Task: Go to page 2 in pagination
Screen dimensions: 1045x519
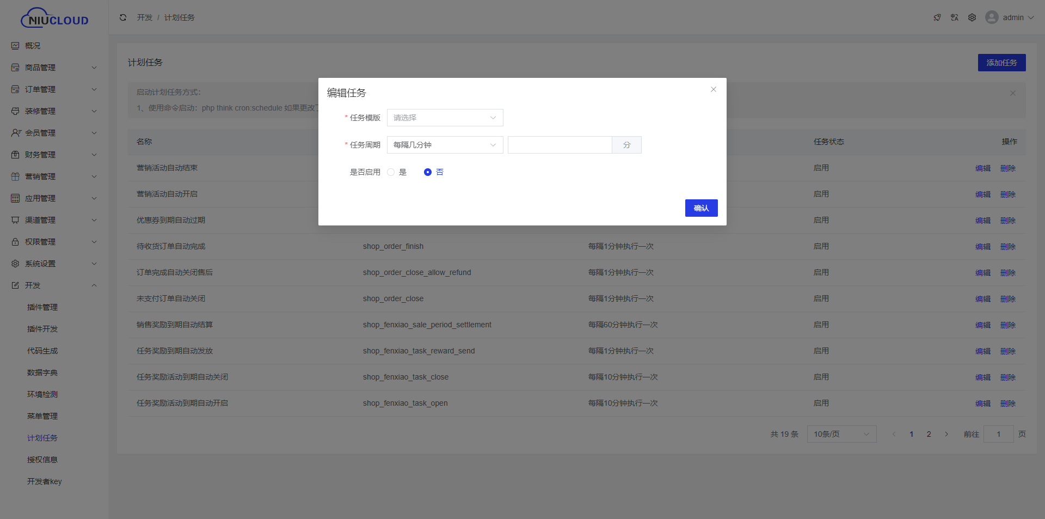Action: tap(929, 434)
